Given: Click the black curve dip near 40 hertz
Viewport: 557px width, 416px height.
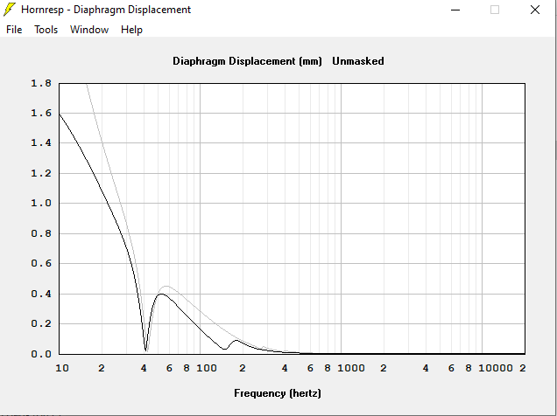Looking at the screenshot, I should tap(145, 350).
